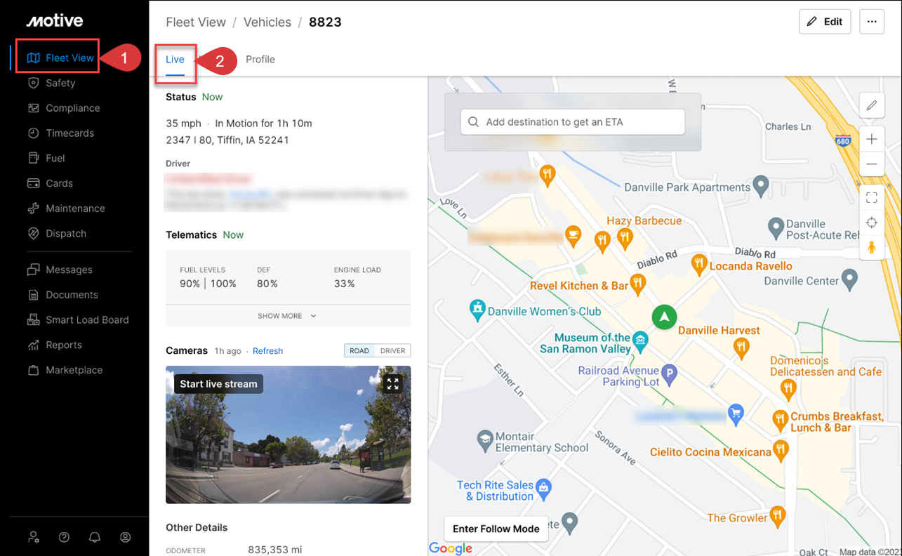
Task: Click Enter Follow Mode button
Action: [x=496, y=529]
